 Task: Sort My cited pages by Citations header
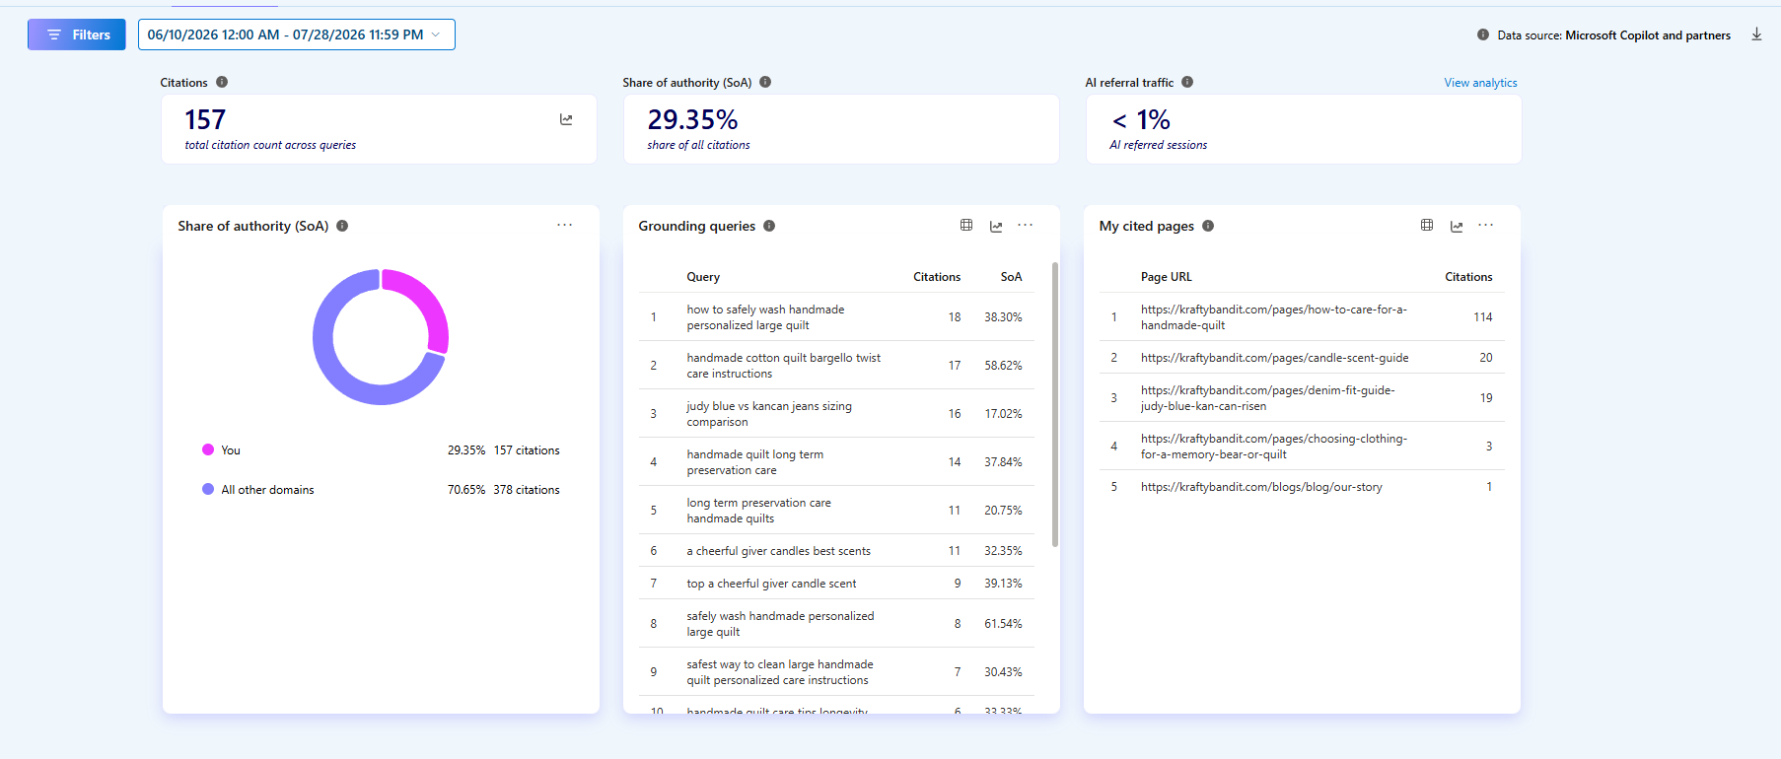tap(1468, 277)
